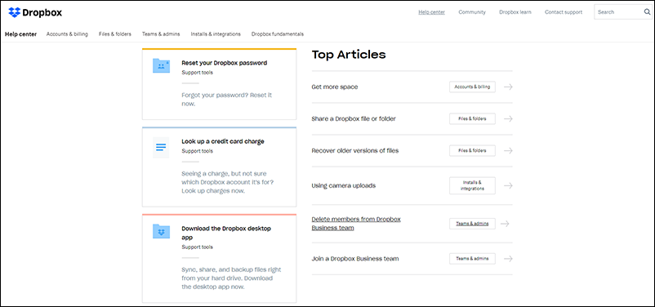Click the Dropbox logo icon

(14, 12)
